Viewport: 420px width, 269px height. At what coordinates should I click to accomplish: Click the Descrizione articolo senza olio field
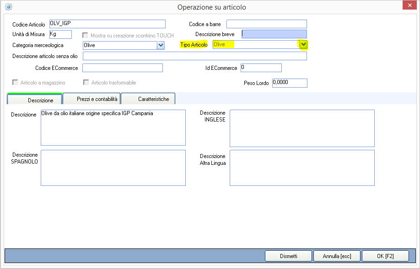(x=195, y=56)
